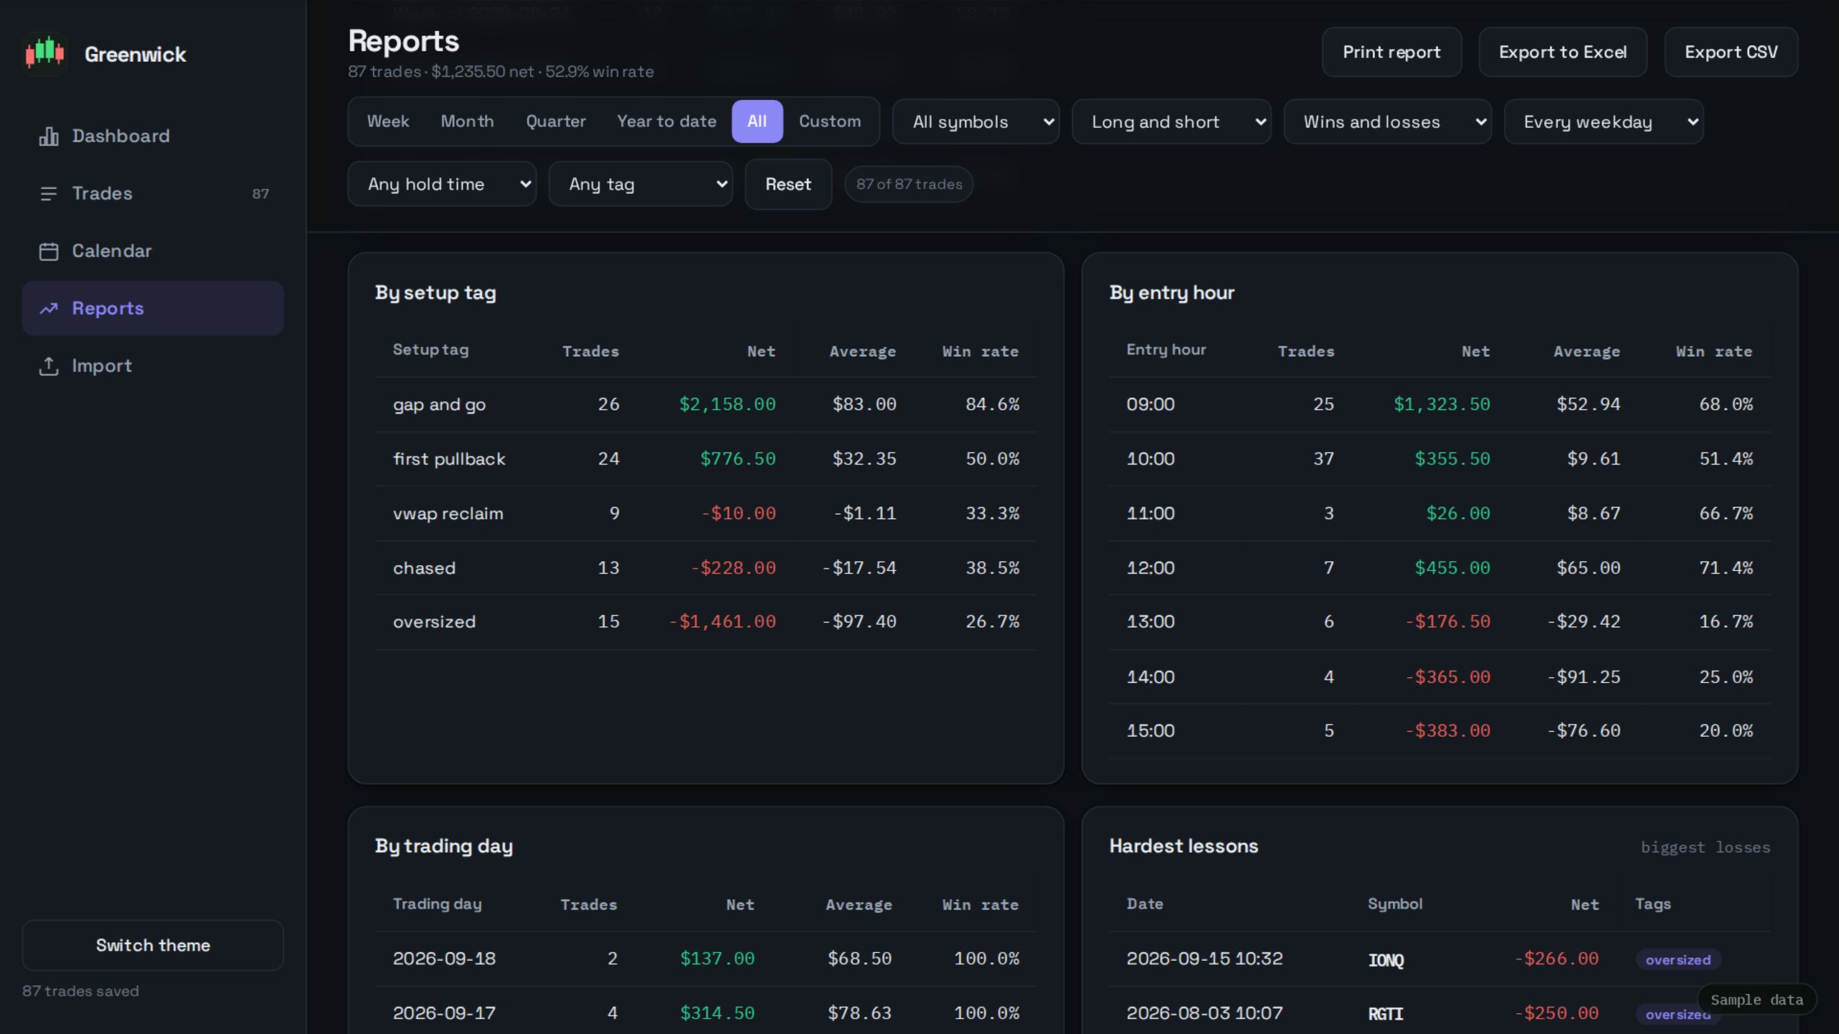Click the gap and go row label
The height and width of the screenshot is (1034, 1839).
tap(439, 405)
